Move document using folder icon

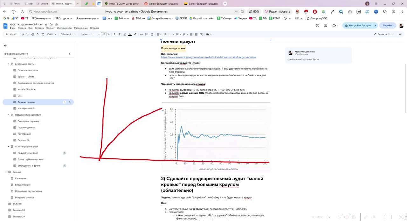pos(51,24)
